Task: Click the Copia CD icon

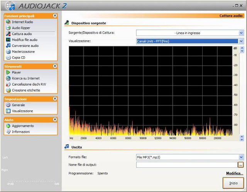Action: coord(8,58)
